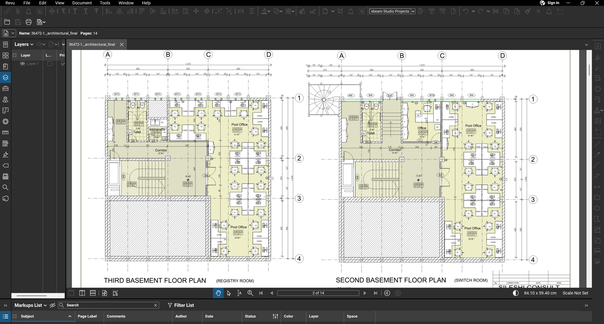This screenshot has height=324, width=604.
Task: Activate the Zoom tool in navigation bar
Action: pos(250,293)
